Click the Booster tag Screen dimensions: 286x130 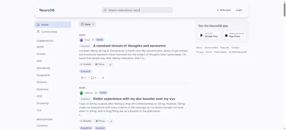(x=86, y=121)
